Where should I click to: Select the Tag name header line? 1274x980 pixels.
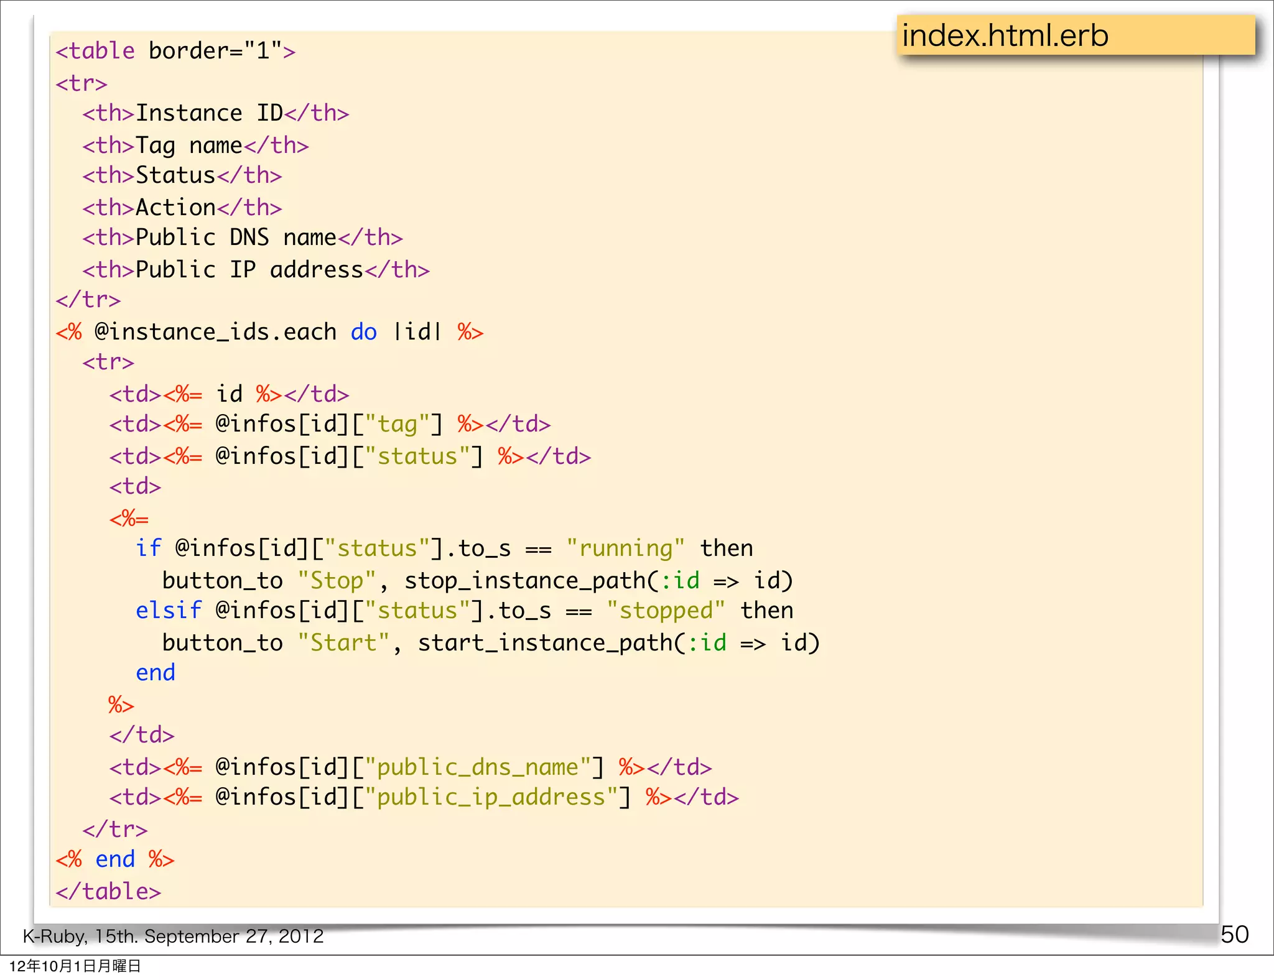(x=195, y=146)
